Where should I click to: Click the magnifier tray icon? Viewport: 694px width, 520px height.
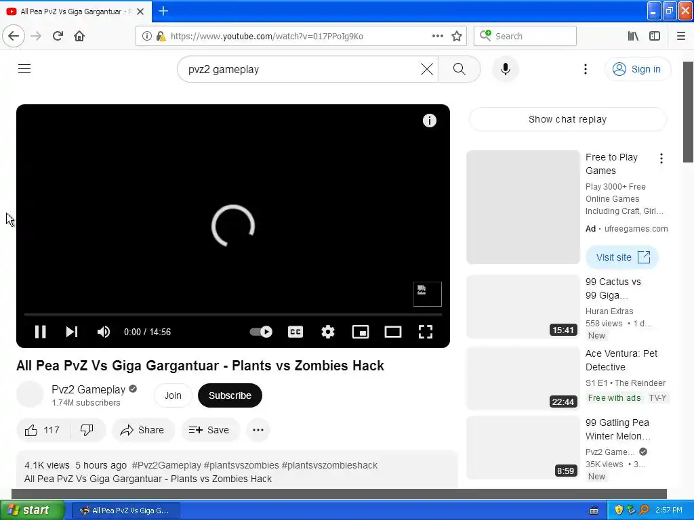[x=644, y=511]
